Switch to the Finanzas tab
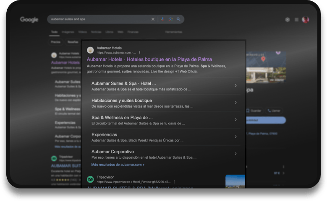The height and width of the screenshot is (201, 327). click(x=133, y=32)
